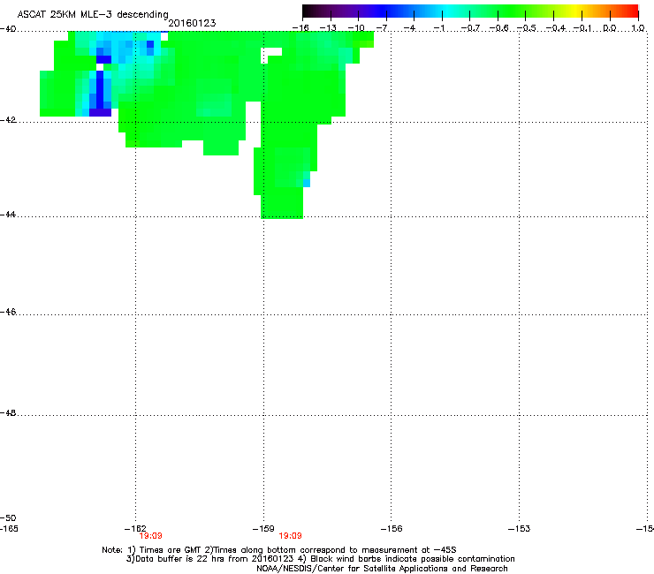Screen dimensions: 654x574
Task: Click the -153 longitude axis label
Action: click(520, 529)
